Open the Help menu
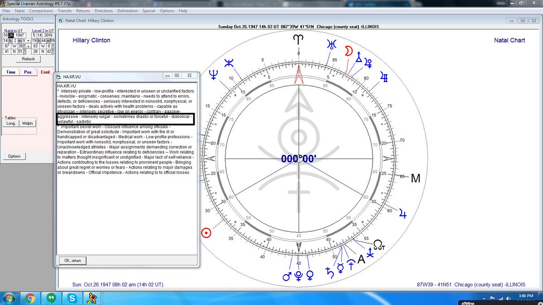 pyautogui.click(x=183, y=10)
